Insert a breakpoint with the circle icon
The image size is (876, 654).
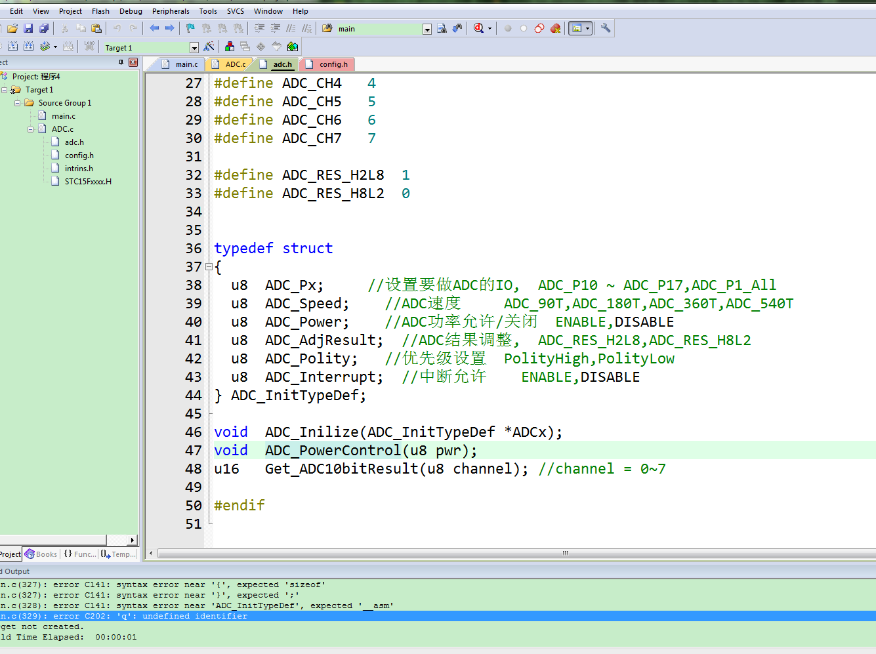(x=507, y=28)
